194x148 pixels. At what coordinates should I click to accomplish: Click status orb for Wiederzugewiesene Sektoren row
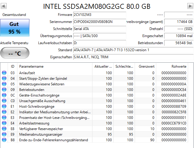[4, 84]
